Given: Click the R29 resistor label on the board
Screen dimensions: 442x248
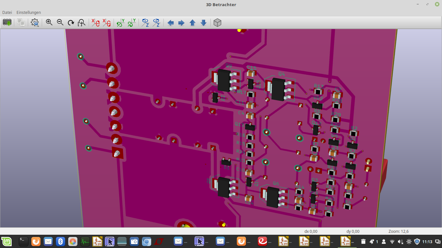Looking at the screenshot, I should click(336, 114).
